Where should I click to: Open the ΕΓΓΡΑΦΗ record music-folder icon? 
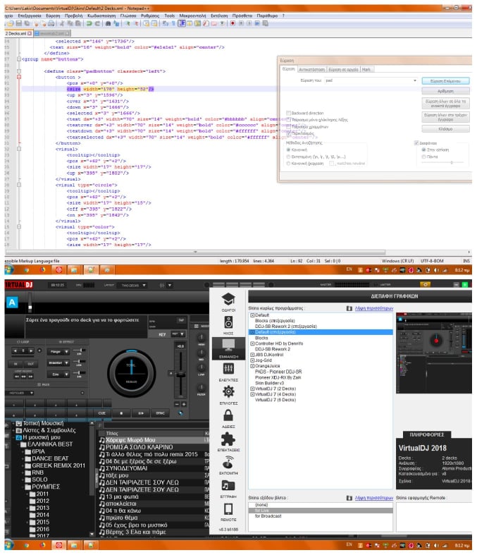[228, 485]
